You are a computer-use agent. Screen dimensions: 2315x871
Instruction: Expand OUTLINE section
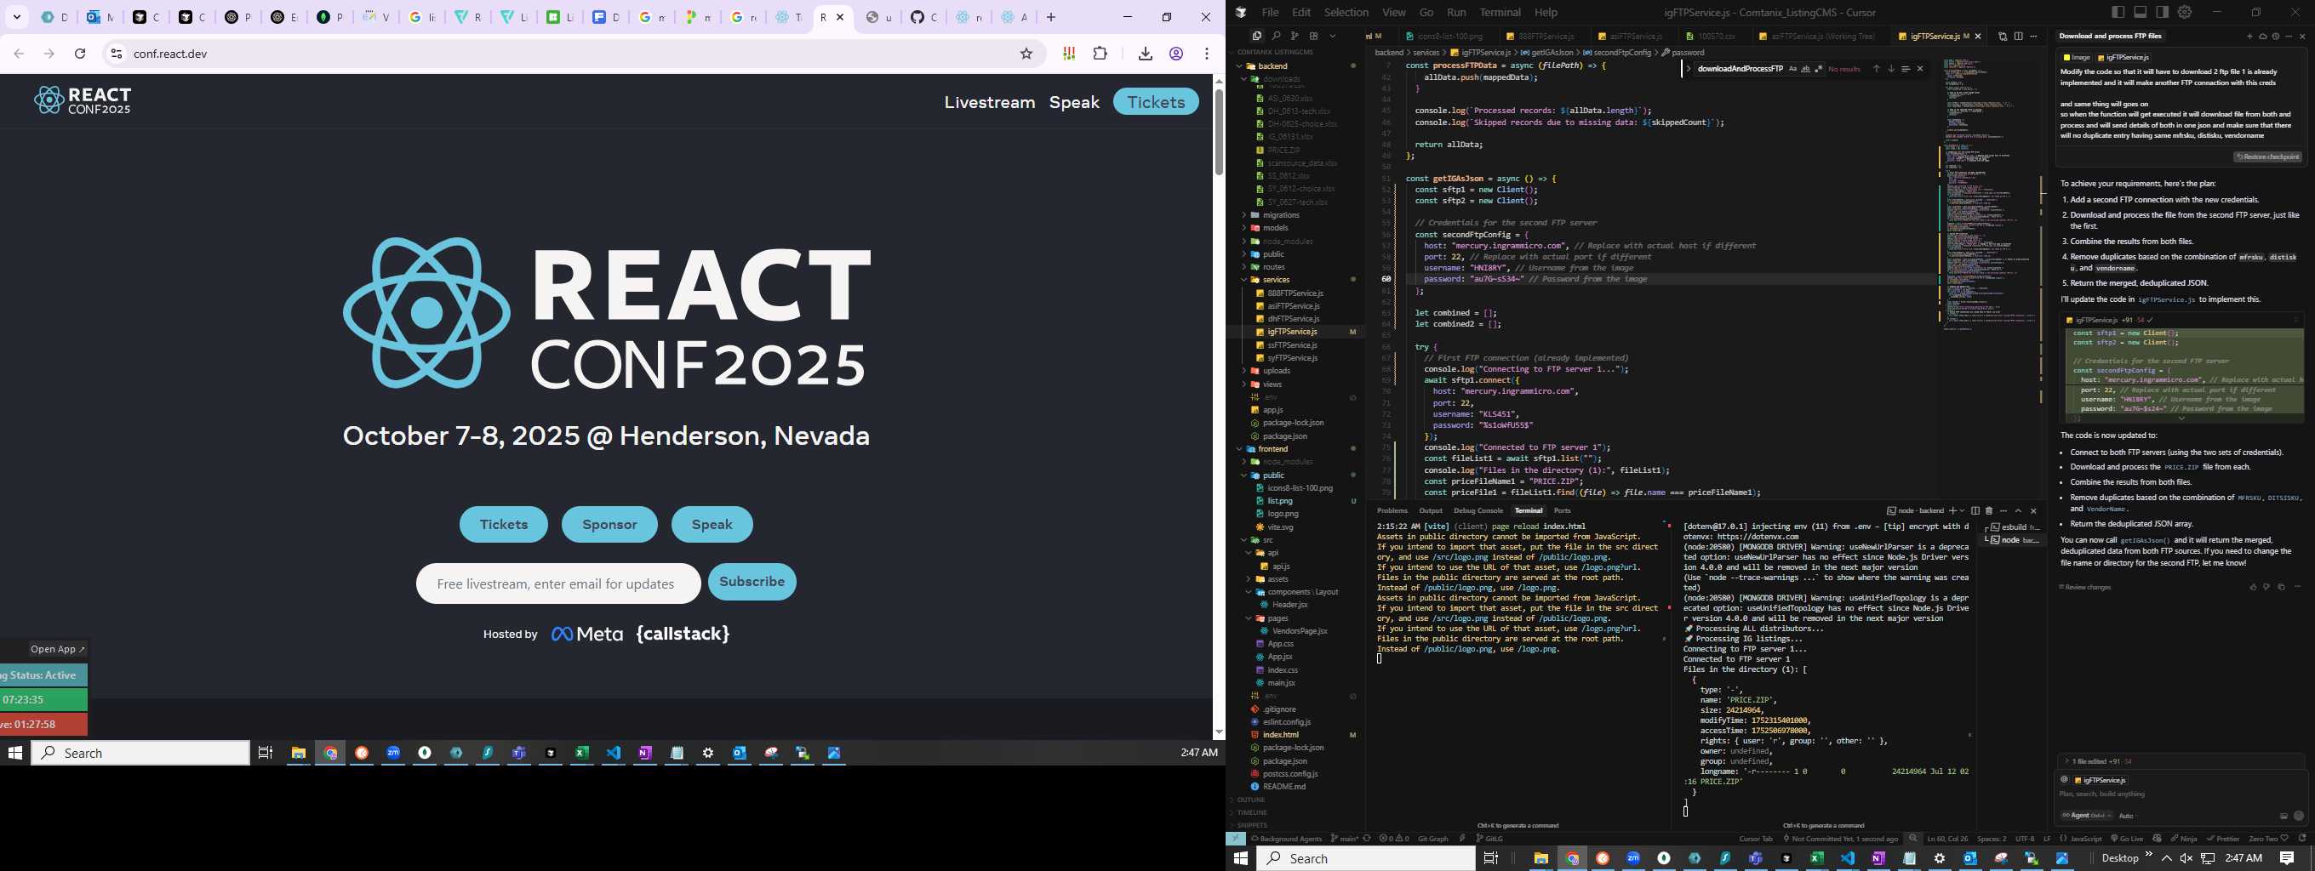point(1251,800)
